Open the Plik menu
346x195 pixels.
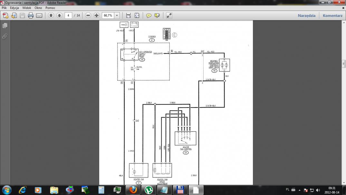(x=4, y=8)
